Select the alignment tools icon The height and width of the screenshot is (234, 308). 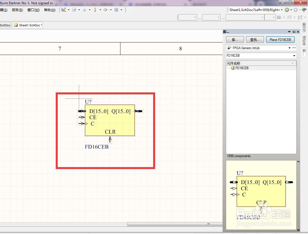(74, 10)
